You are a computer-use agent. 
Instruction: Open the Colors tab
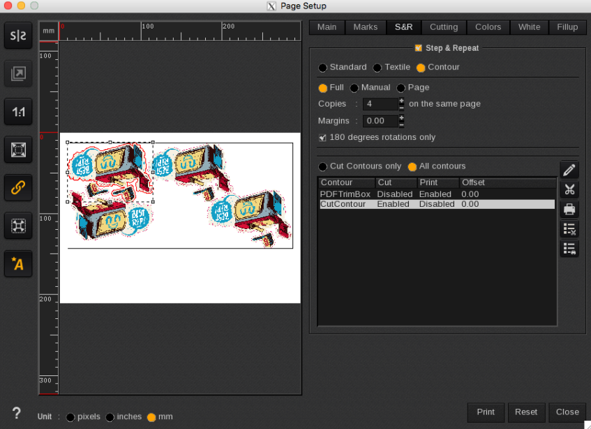pyautogui.click(x=488, y=27)
